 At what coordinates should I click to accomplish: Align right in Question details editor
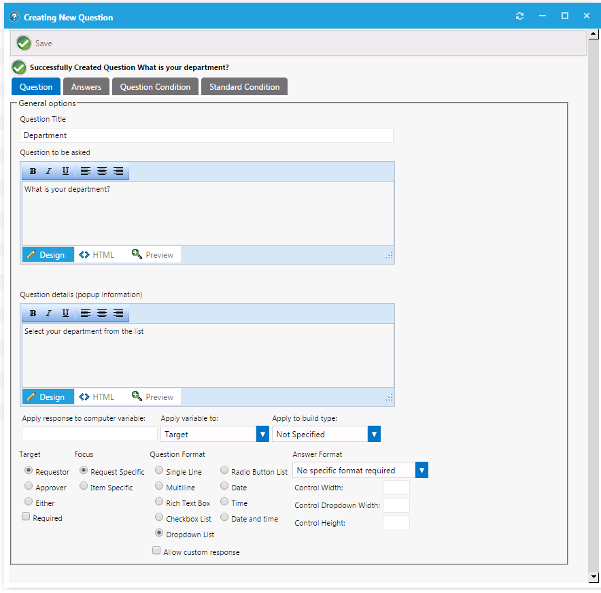pyautogui.click(x=118, y=314)
